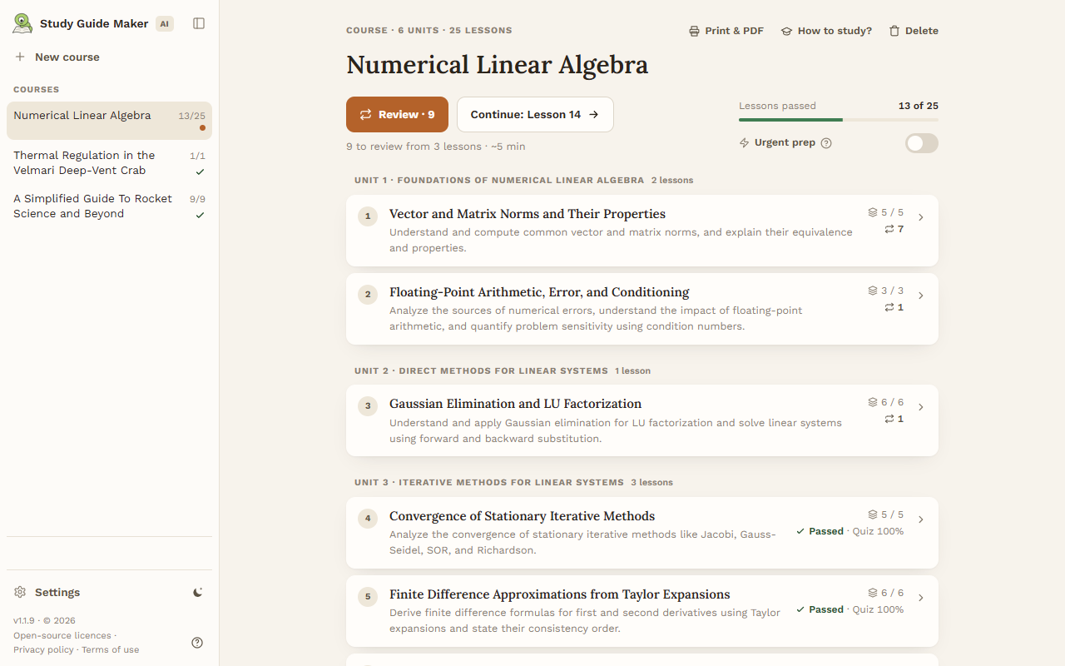Collapse the sidebar panel icon
1065x666 pixels.
(199, 23)
